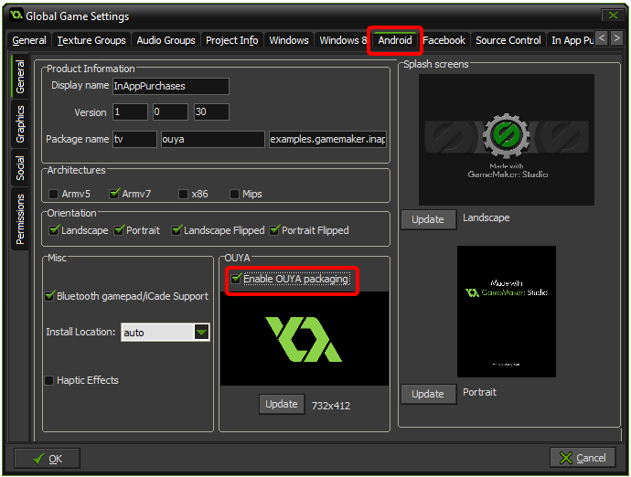This screenshot has width=631, height=477.
Task: Click the Portrait splash screen preview
Action: pyautogui.click(x=507, y=312)
